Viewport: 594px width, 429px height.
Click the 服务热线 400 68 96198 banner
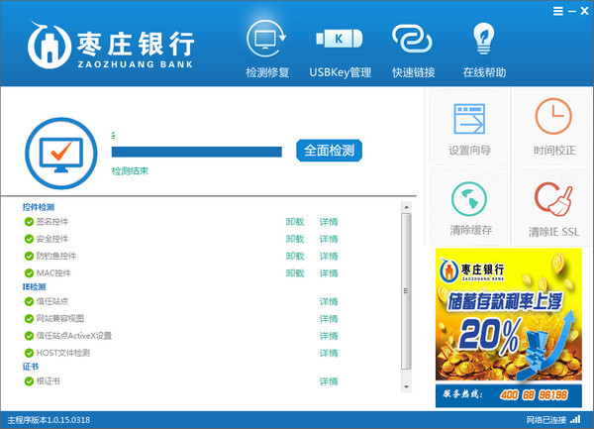click(509, 395)
